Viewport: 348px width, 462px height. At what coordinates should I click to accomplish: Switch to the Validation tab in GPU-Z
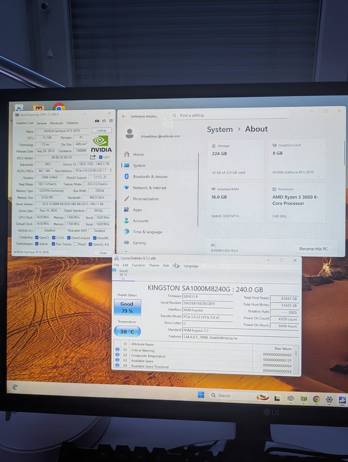click(x=72, y=123)
